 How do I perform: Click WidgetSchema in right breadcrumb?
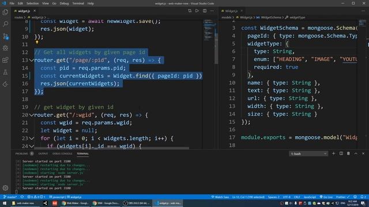pyautogui.click(x=271, y=17)
